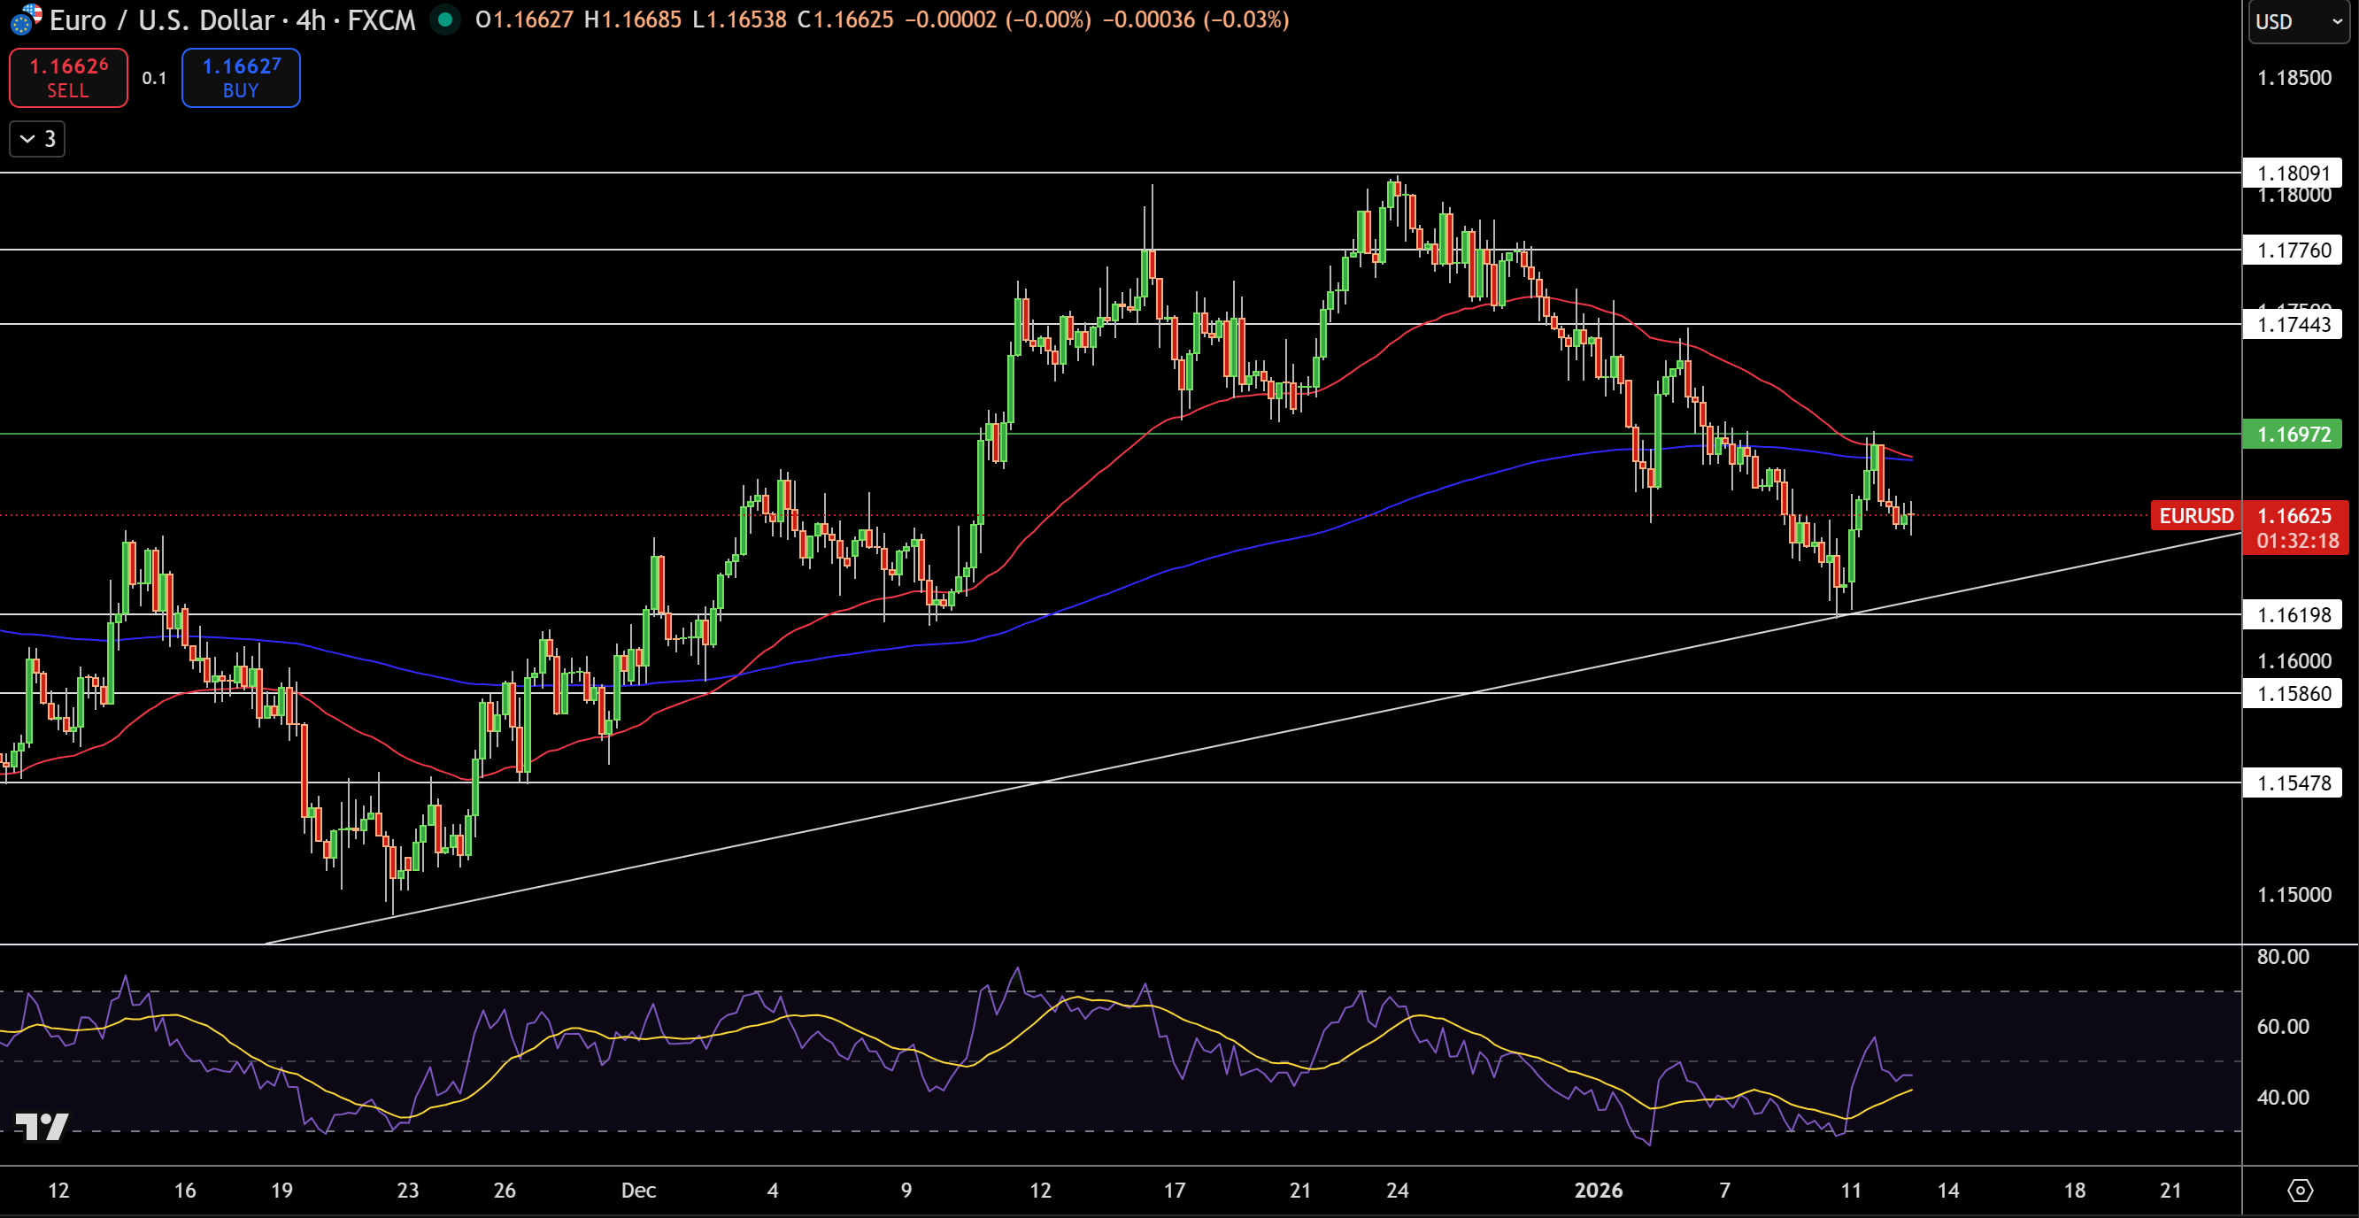Select the 1.15860 price level label
2359x1218 pixels.
[x=2292, y=693]
